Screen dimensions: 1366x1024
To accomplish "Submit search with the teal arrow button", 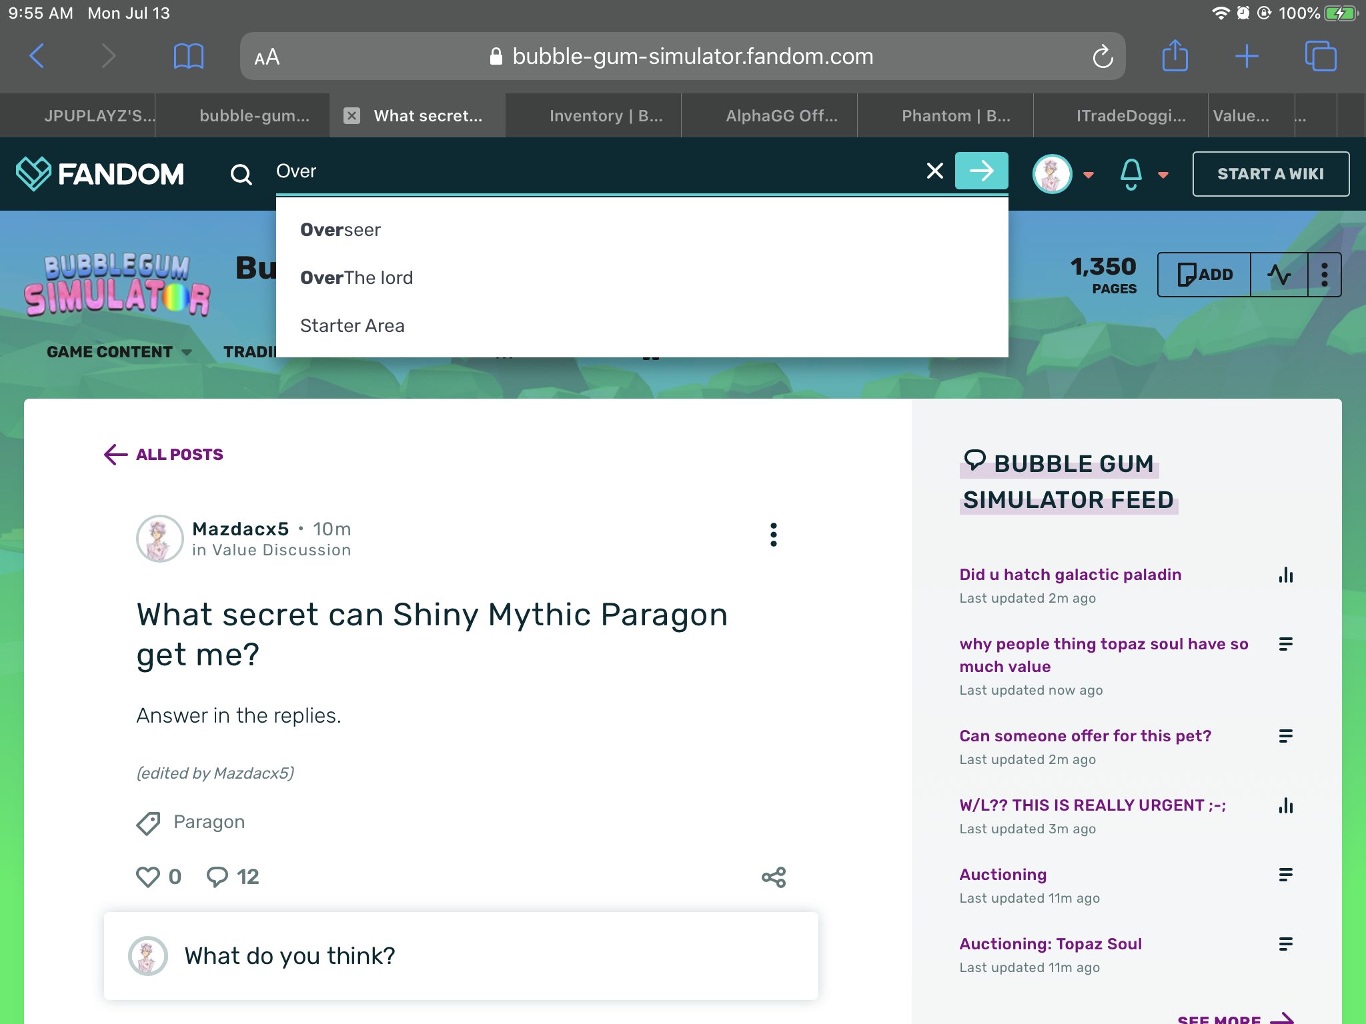I will [980, 171].
